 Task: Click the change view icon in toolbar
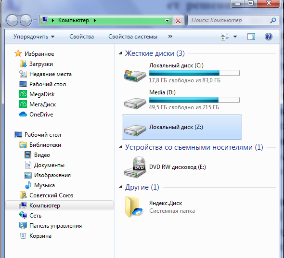tap(225, 37)
